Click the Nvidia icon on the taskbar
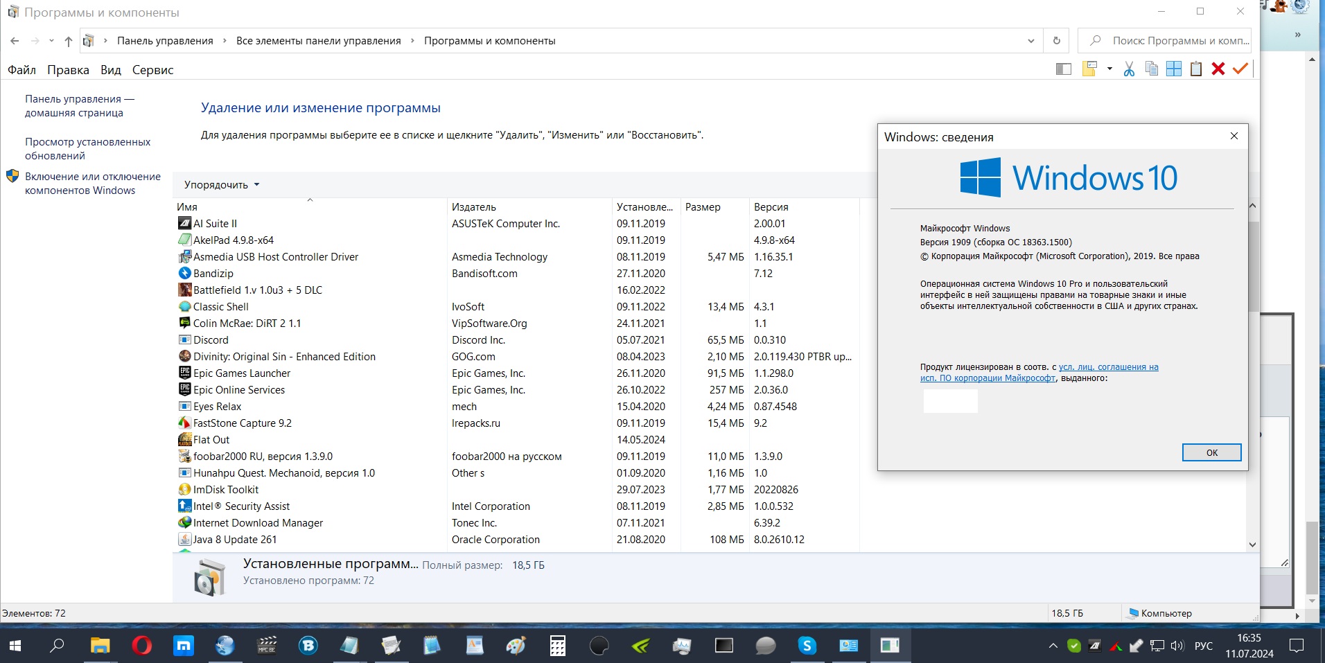Viewport: 1325px width, 663px height. tap(640, 646)
